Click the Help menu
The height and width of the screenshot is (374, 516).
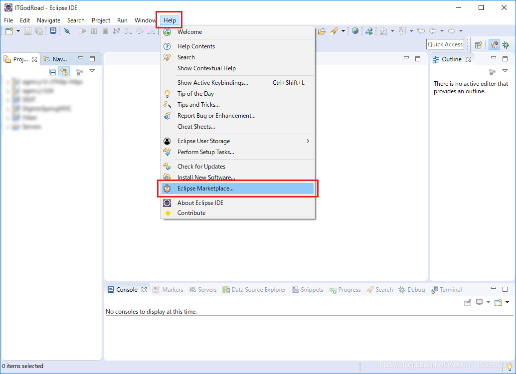coord(170,20)
